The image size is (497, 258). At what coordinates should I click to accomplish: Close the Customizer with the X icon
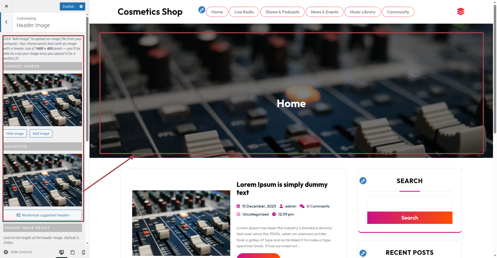click(x=6, y=6)
